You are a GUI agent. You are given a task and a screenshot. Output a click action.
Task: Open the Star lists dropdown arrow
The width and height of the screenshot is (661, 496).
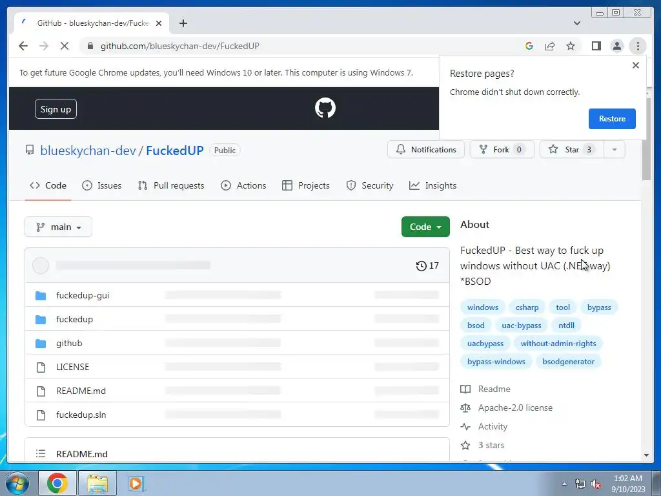point(615,150)
